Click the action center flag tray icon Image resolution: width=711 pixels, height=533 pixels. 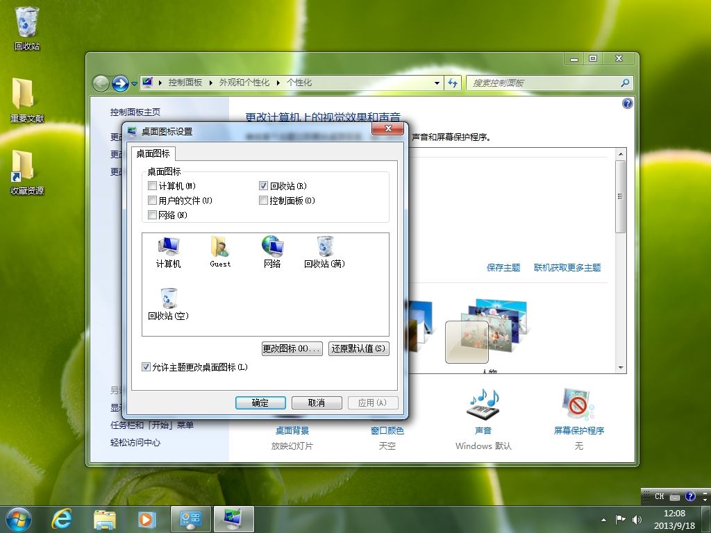pyautogui.click(x=620, y=519)
